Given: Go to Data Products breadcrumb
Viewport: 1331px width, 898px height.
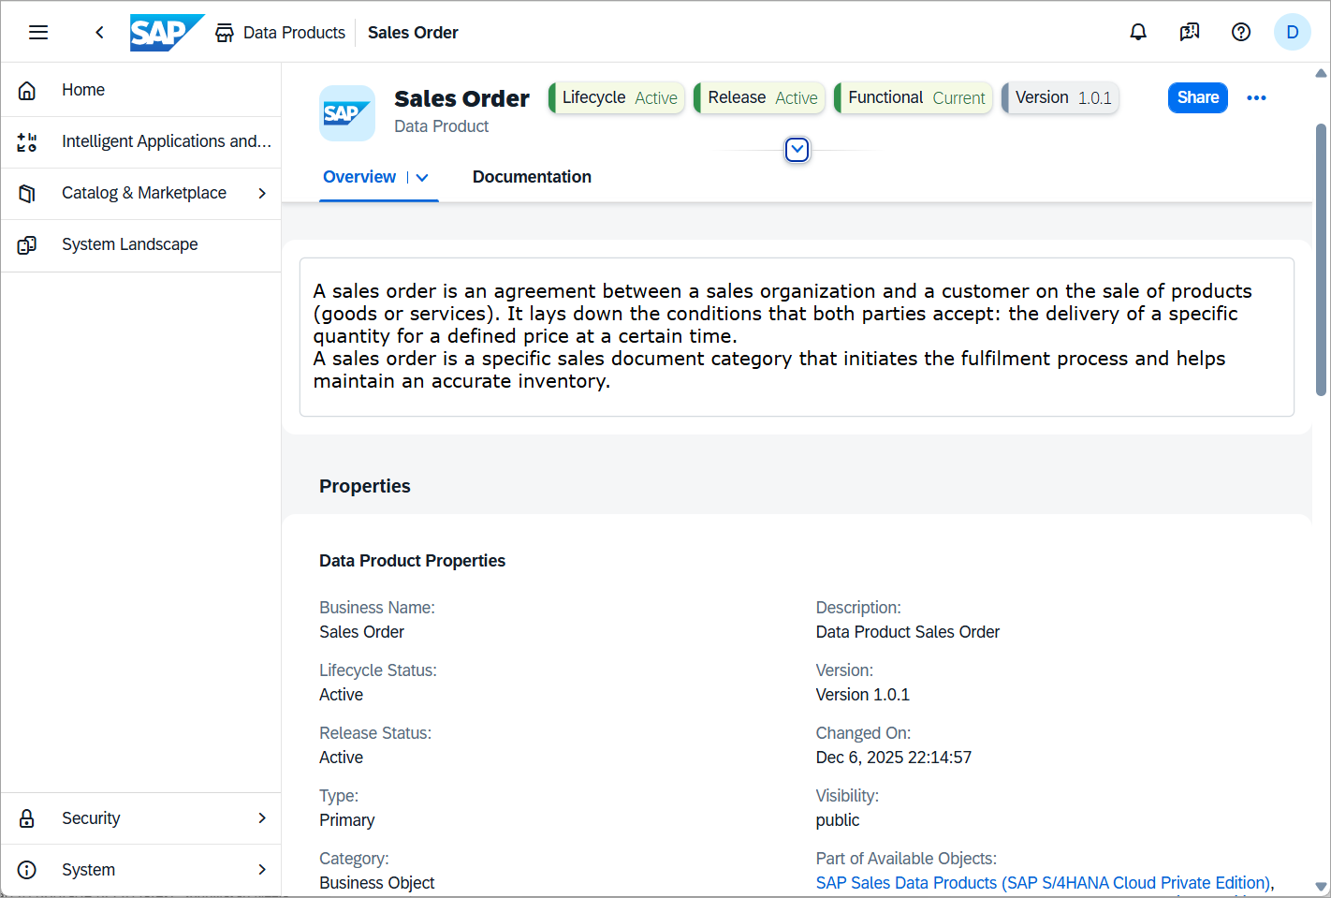Looking at the screenshot, I should (294, 33).
